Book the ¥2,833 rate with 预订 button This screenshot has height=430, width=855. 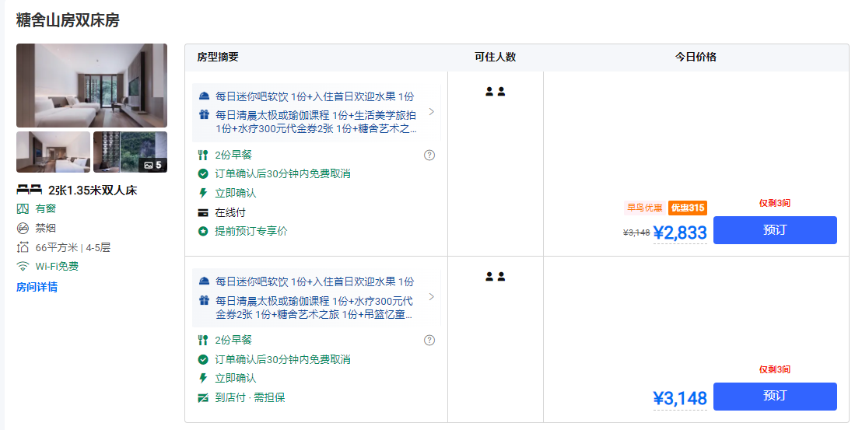774,230
